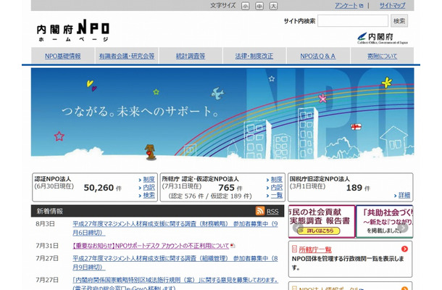Image resolution: width=442 pixels, height=290 pixels.
Task: Click the orange RSS feed icon
Action: [260, 211]
